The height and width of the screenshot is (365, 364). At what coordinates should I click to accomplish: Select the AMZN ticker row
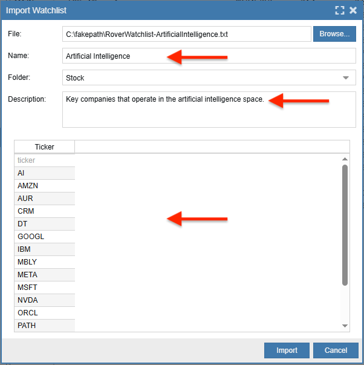point(44,186)
